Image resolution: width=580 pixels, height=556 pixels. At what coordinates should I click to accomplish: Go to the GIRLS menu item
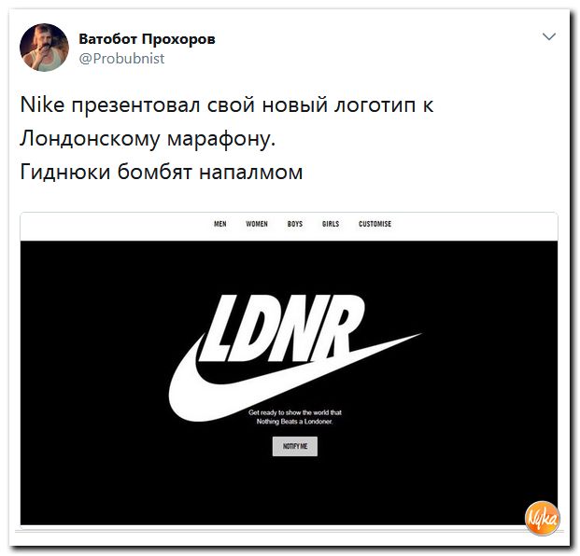pyautogui.click(x=331, y=224)
